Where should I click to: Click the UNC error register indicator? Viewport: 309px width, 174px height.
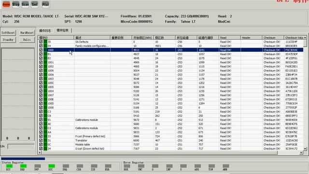pyautogui.click(x=141, y=166)
